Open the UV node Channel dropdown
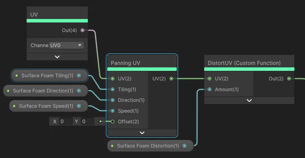 [66, 45]
